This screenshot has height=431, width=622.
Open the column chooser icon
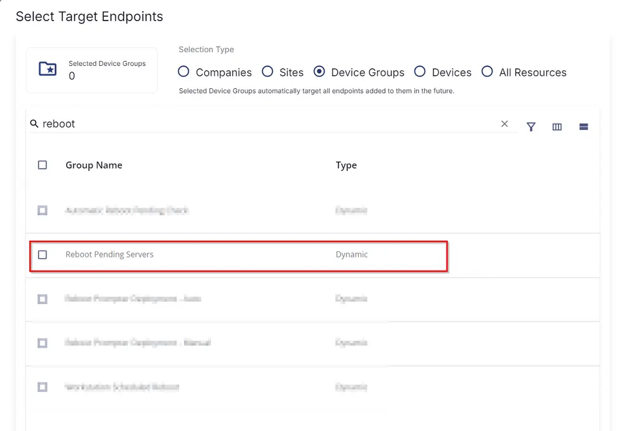pyautogui.click(x=557, y=127)
